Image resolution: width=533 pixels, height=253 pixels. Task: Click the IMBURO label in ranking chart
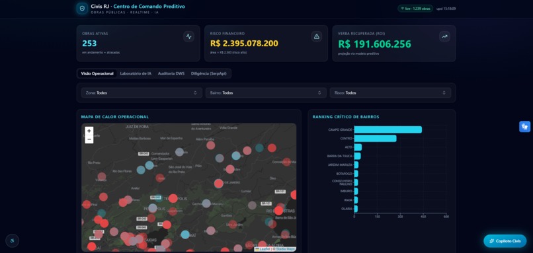[346, 191]
